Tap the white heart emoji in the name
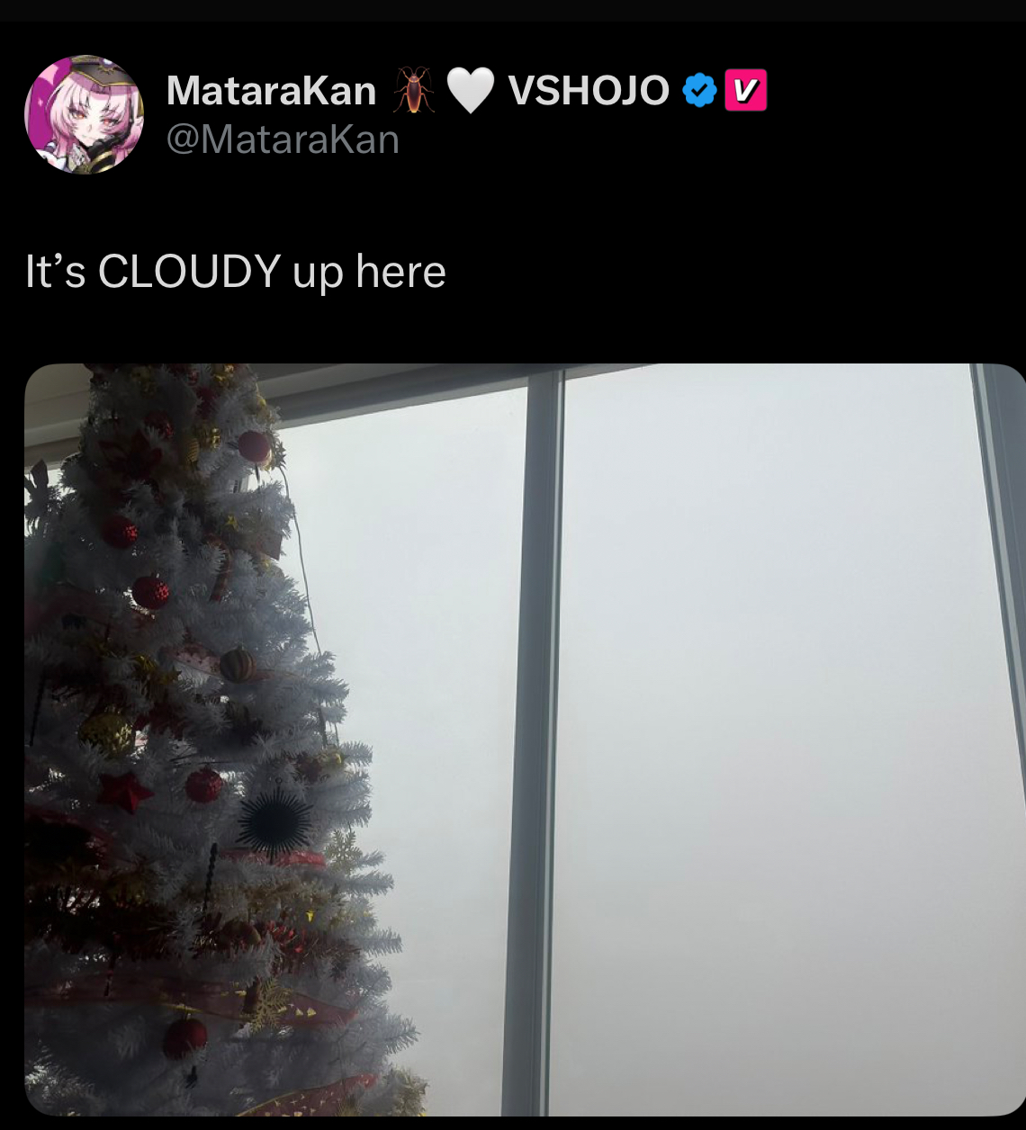 (x=471, y=91)
